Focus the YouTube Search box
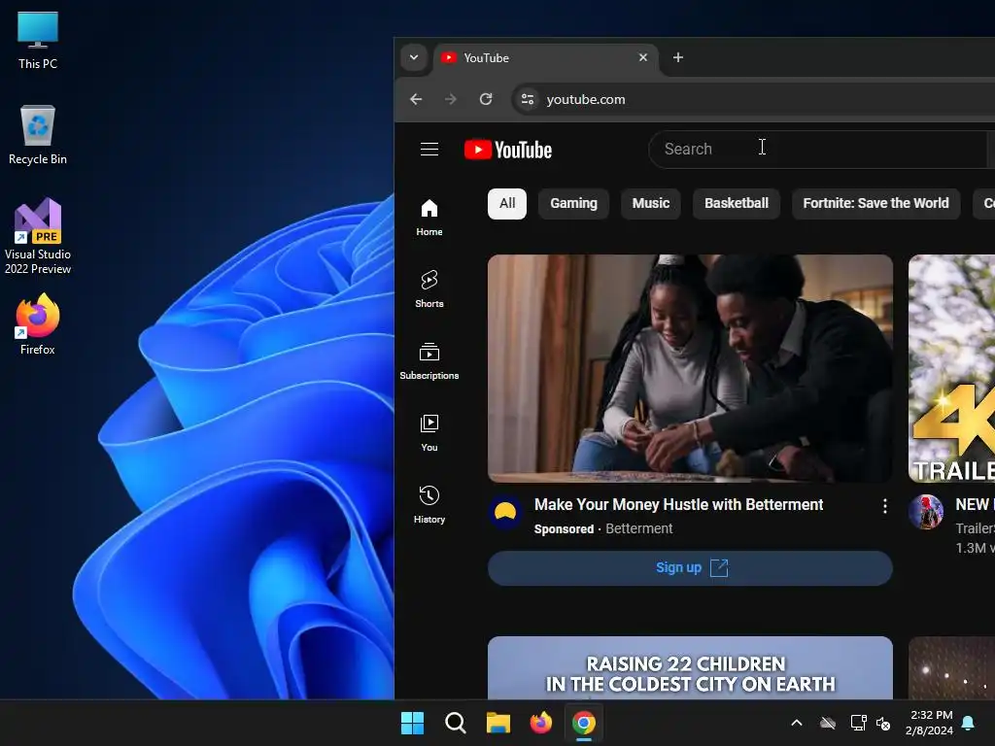 [x=818, y=149]
